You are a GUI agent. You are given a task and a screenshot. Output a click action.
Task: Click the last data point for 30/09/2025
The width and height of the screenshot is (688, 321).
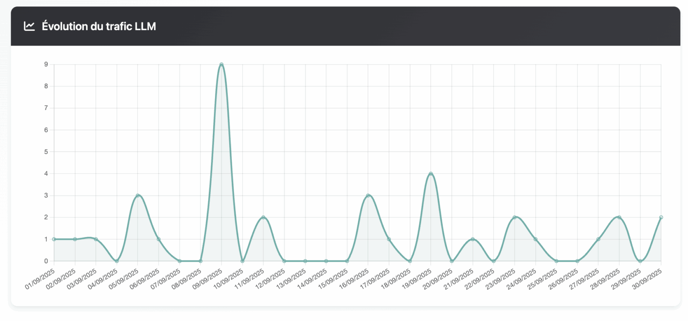coord(661,217)
